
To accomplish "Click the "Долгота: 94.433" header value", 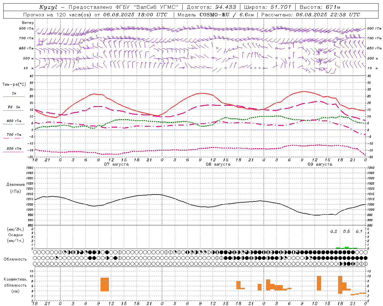I will [x=211, y=7].
